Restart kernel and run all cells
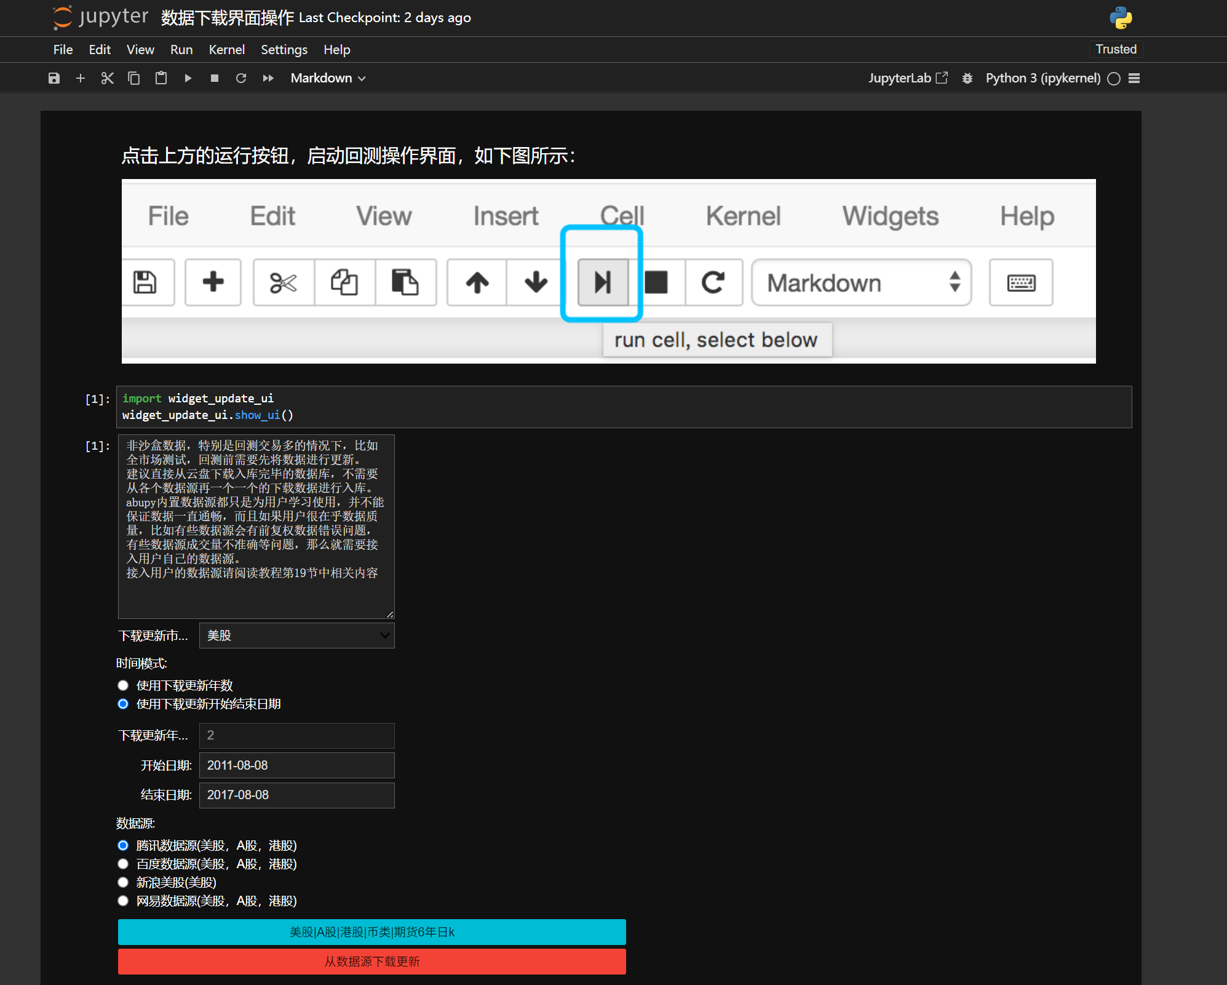This screenshot has height=985, width=1227. click(268, 78)
